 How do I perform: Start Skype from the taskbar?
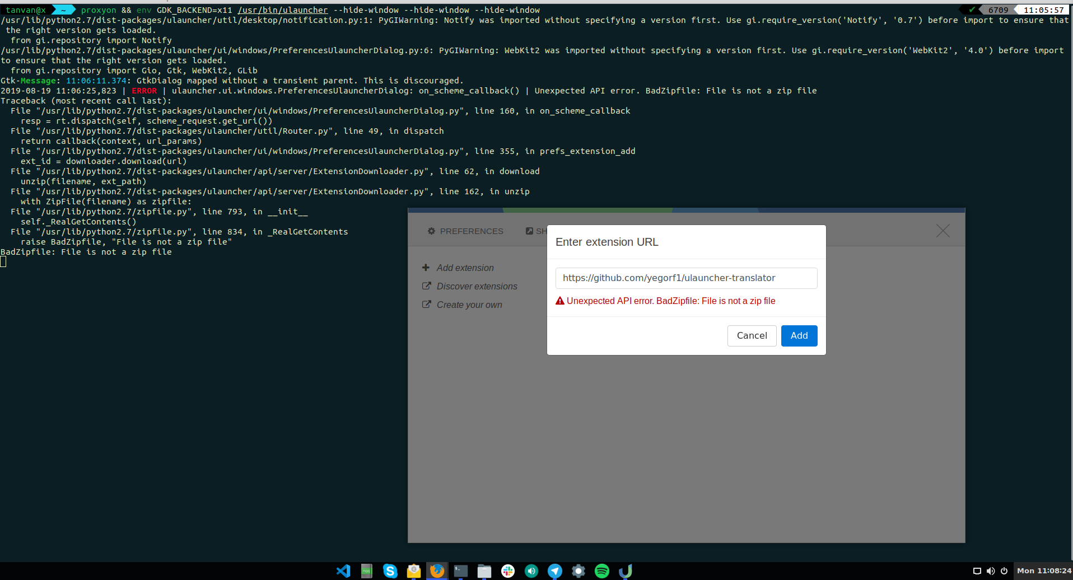(390, 570)
